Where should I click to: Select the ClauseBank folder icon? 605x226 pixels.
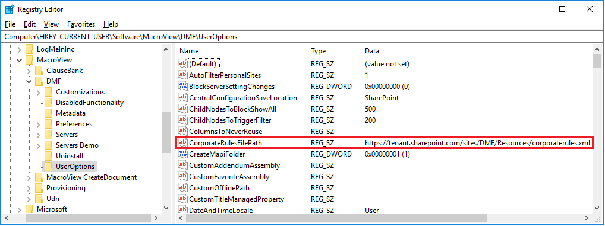click(x=39, y=71)
